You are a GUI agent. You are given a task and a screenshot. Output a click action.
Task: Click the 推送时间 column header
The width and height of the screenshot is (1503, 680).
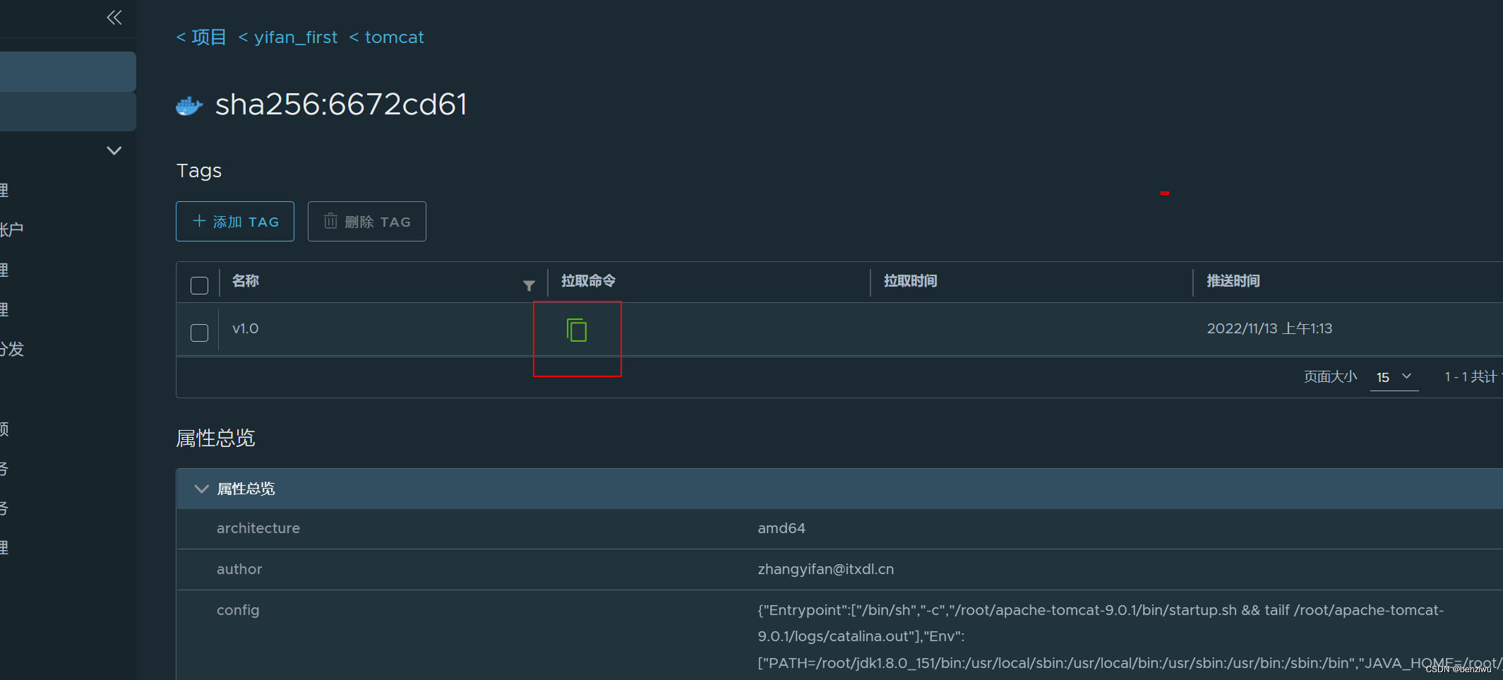(x=1233, y=281)
